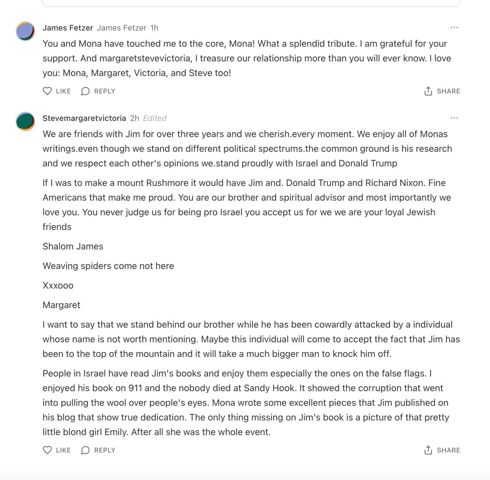Click the "1h" comment timestamp
The image size is (490, 480).
click(x=154, y=28)
